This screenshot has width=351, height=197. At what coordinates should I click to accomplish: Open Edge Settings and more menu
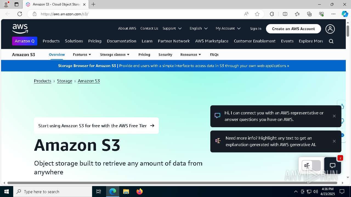click(333, 14)
